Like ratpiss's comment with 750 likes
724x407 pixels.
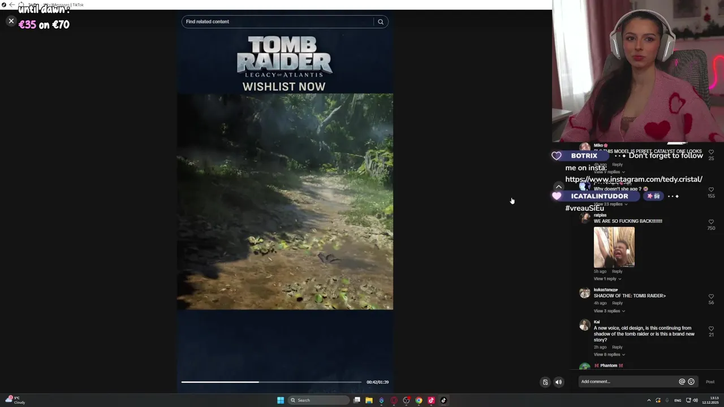(711, 222)
